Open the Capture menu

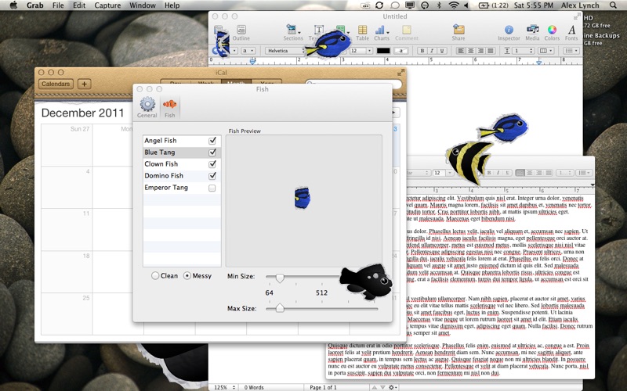point(107,5)
